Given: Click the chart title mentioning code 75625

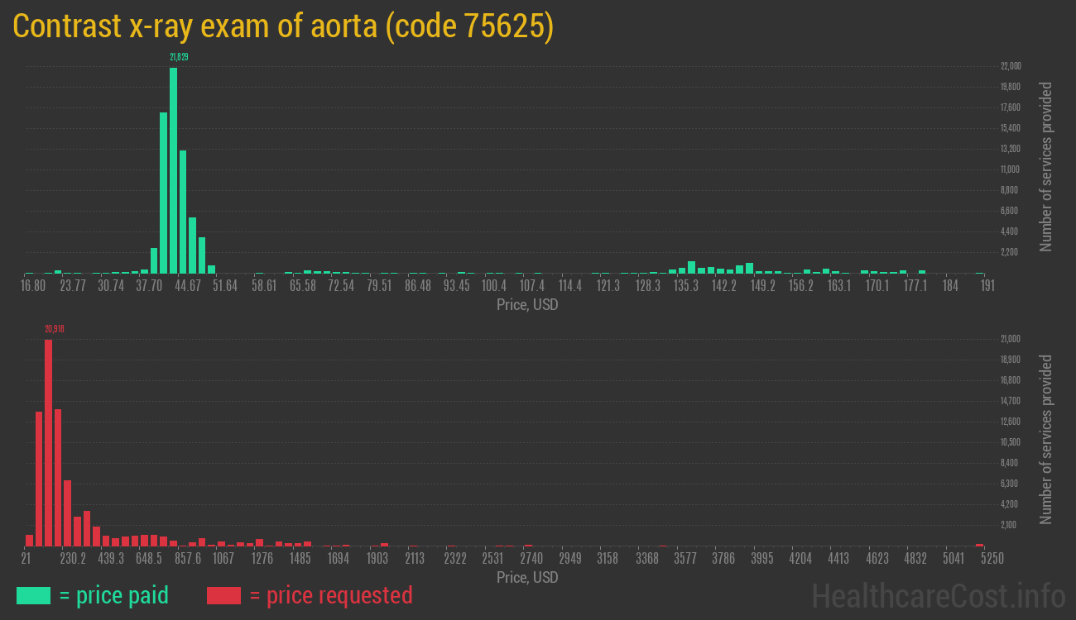Looking at the screenshot, I should click(283, 26).
